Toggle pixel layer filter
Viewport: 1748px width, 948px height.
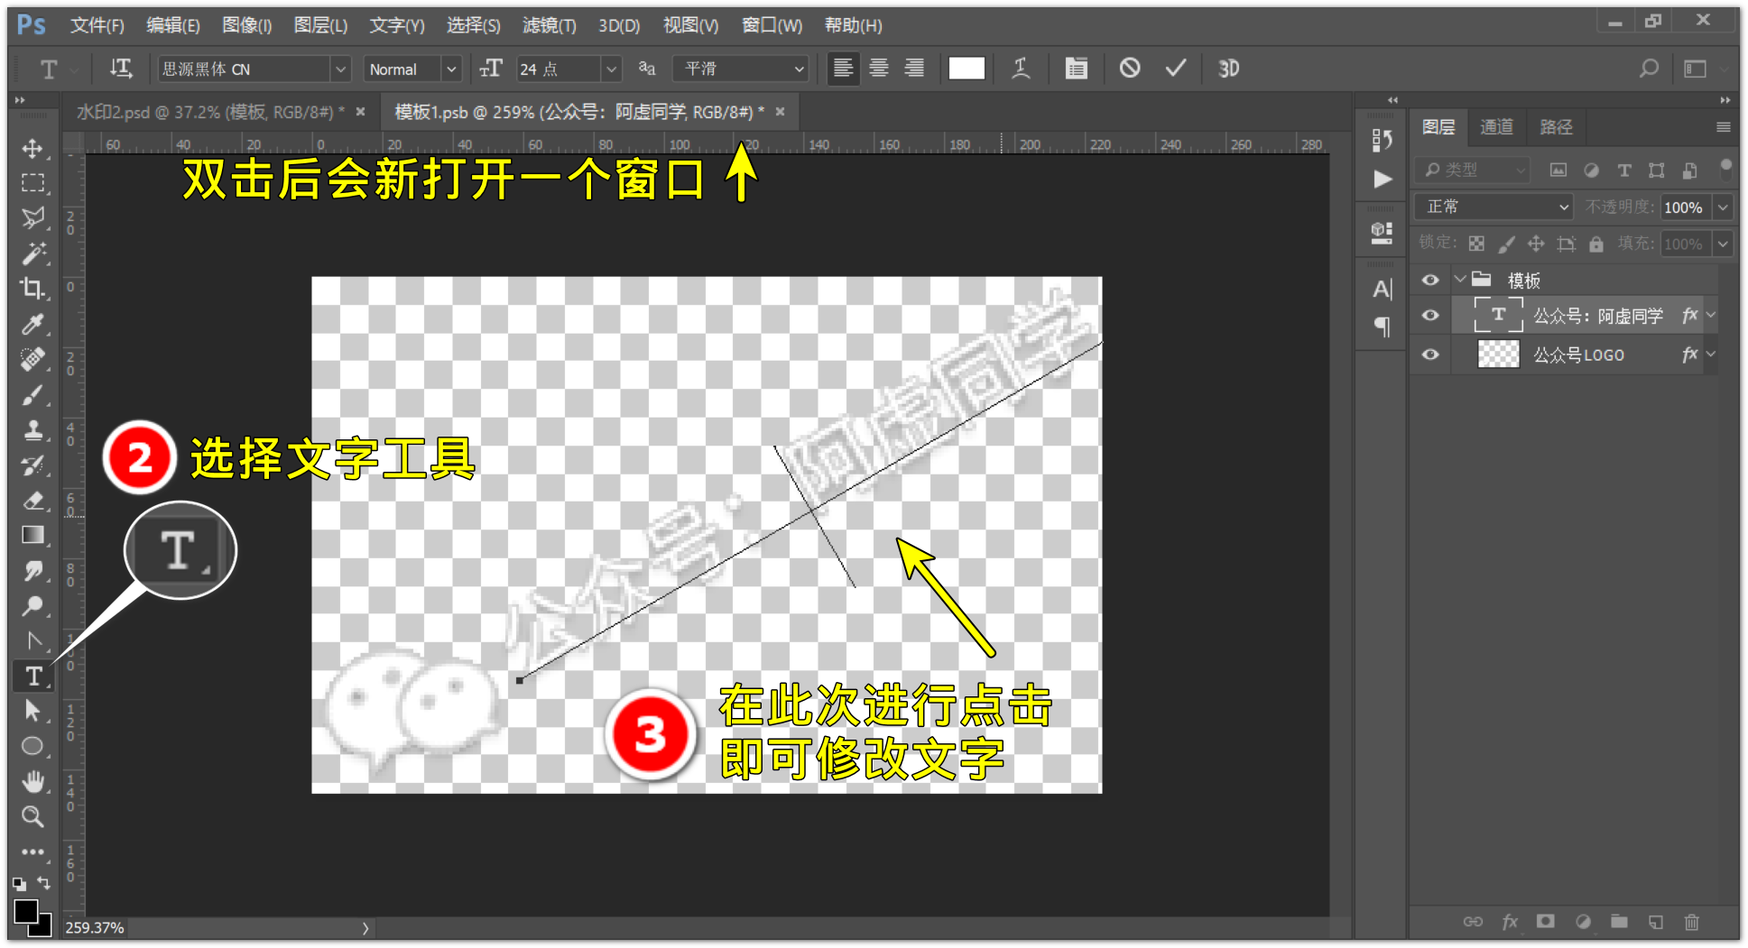[1558, 170]
